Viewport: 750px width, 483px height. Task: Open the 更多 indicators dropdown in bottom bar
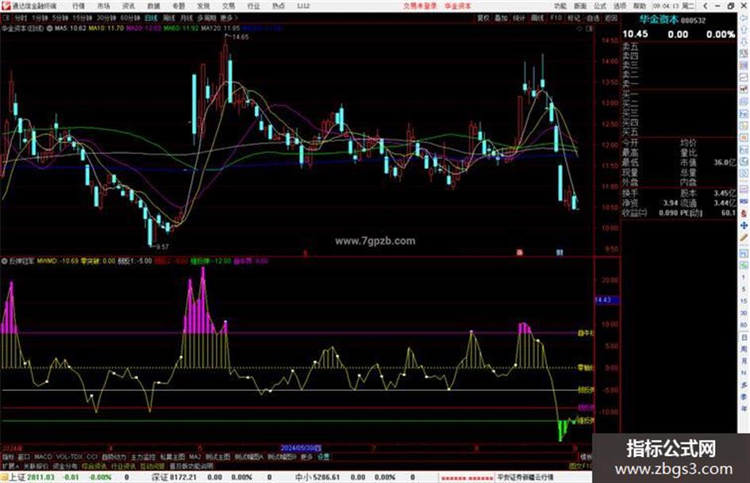coord(306,457)
